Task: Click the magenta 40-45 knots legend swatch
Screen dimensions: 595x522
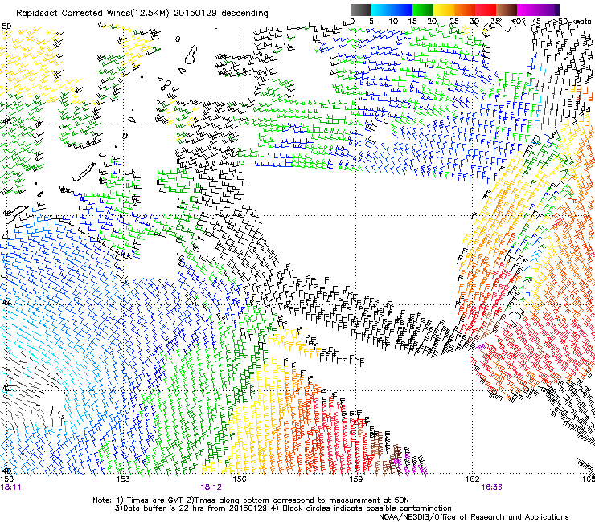Action: point(527,10)
